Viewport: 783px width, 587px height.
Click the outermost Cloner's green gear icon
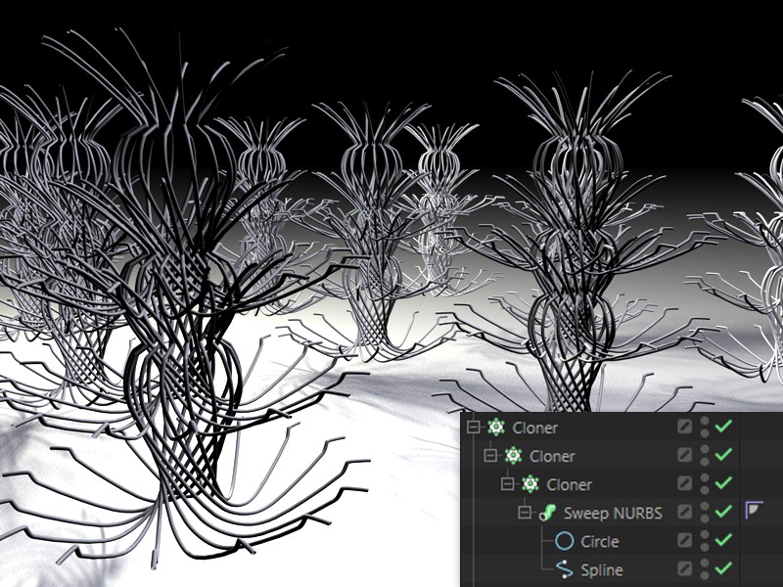pyautogui.click(x=496, y=428)
